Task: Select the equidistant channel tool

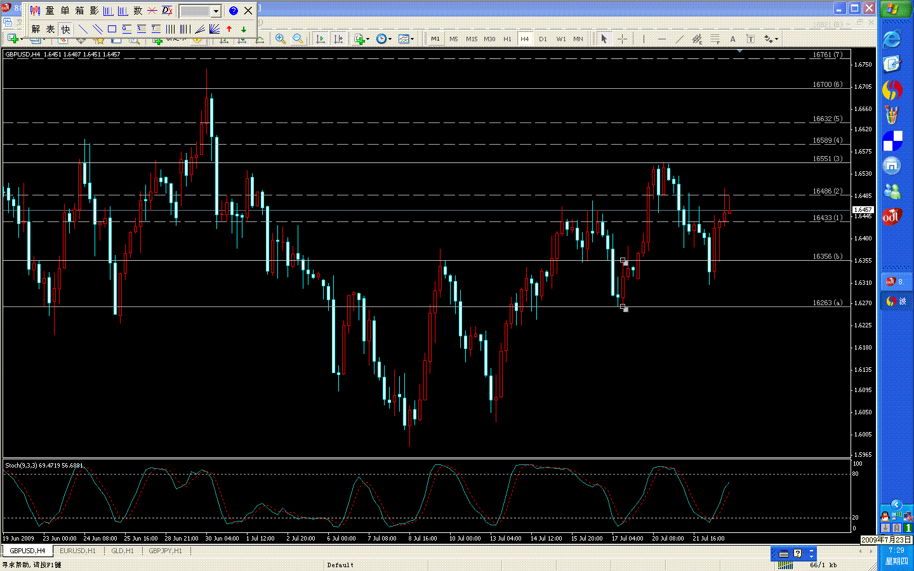Action: pyautogui.click(x=697, y=39)
